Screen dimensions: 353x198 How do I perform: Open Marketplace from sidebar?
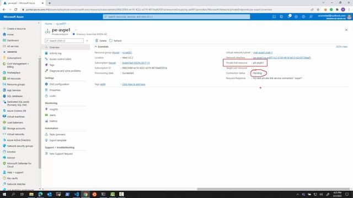(13, 73)
